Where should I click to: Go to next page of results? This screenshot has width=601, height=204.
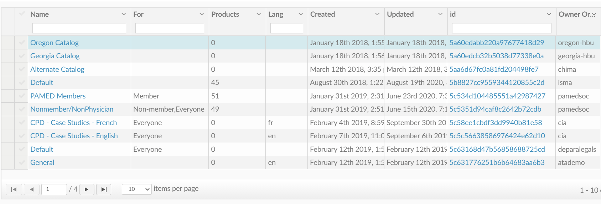coord(87,189)
